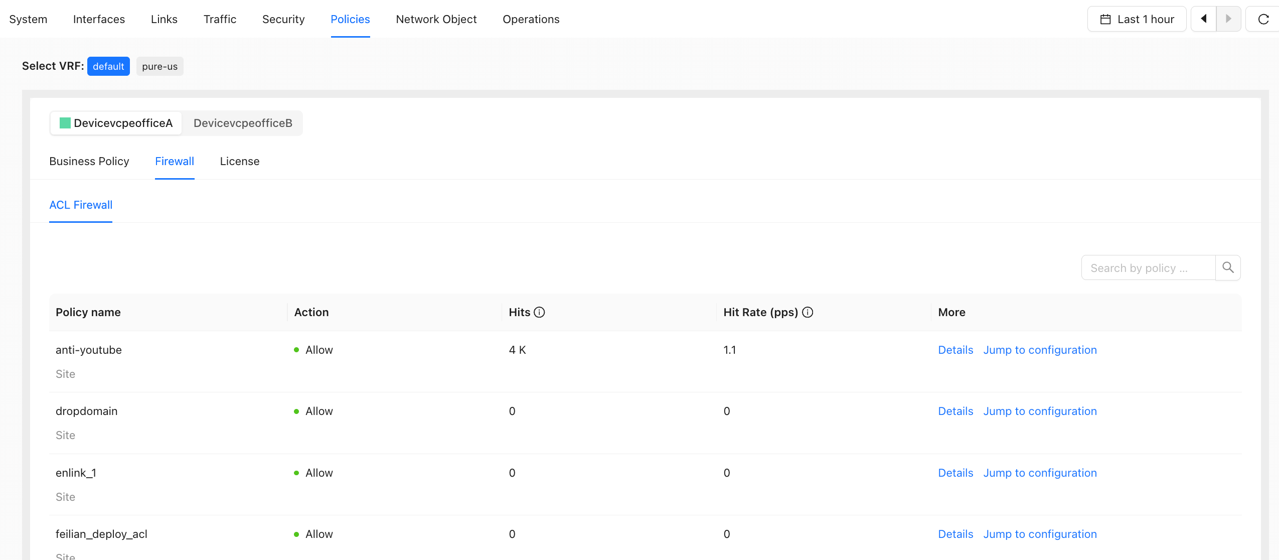Open Details for anti-youtube policy

[x=955, y=350]
